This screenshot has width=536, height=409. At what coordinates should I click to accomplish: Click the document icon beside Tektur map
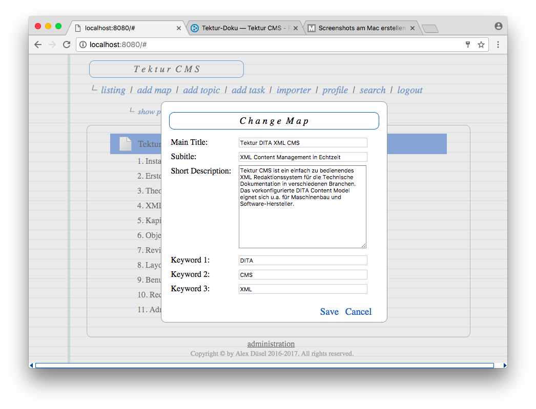click(126, 144)
